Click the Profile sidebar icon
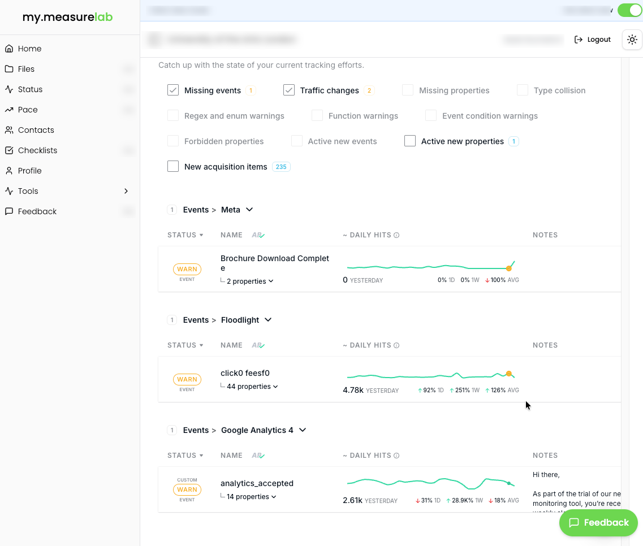The height and width of the screenshot is (546, 643). (10, 171)
